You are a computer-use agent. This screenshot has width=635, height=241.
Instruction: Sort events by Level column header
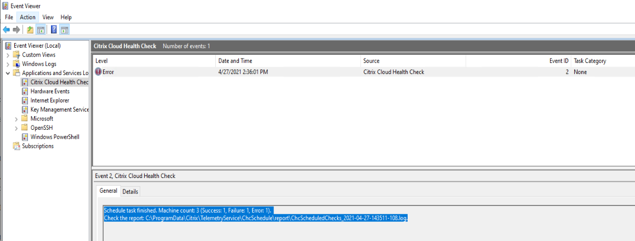[x=154, y=61]
